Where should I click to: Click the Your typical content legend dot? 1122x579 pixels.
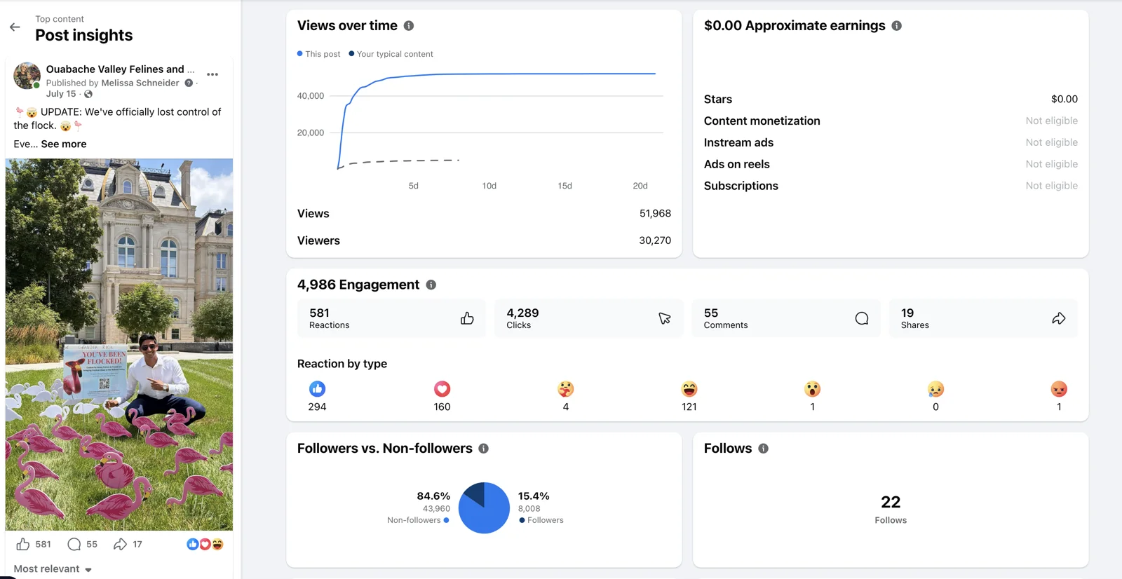click(x=351, y=53)
